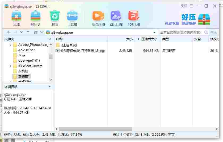The image size is (223, 142).
Task: Click the exe file icon in list
Action: pos(58,51)
